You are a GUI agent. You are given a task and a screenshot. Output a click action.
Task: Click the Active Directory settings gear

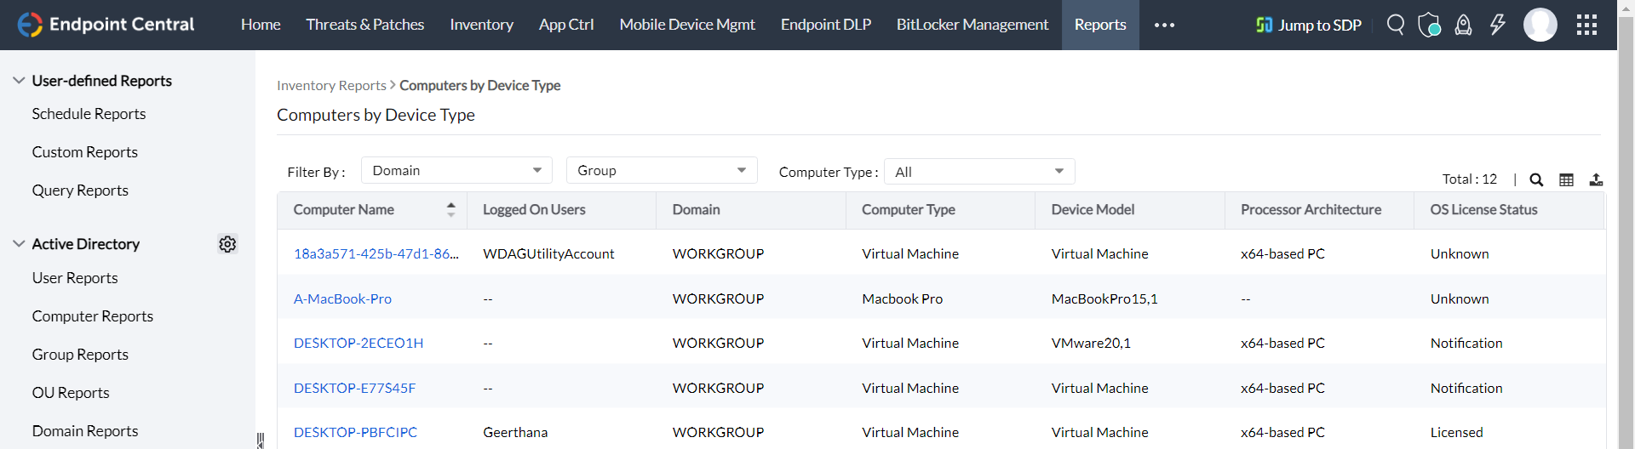(227, 244)
